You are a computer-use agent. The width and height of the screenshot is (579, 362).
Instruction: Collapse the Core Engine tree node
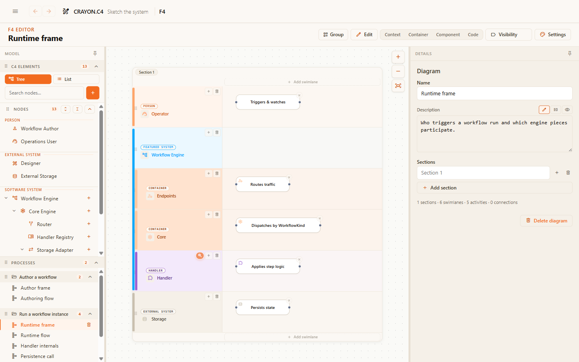pos(14,211)
